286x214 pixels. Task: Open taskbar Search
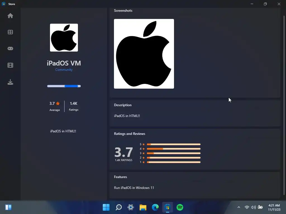(x=118, y=207)
